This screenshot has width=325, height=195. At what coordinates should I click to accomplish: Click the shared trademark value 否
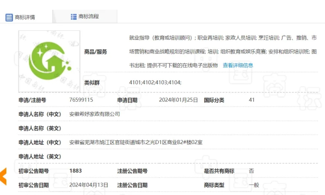[251, 171]
